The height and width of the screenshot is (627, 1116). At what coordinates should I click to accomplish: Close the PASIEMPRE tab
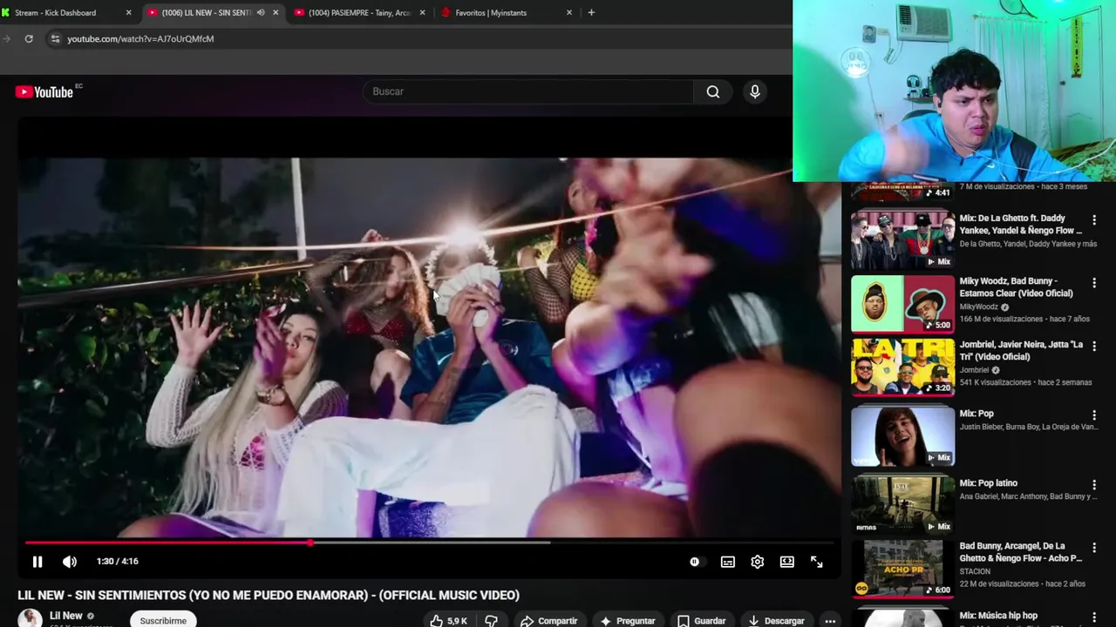(x=423, y=12)
